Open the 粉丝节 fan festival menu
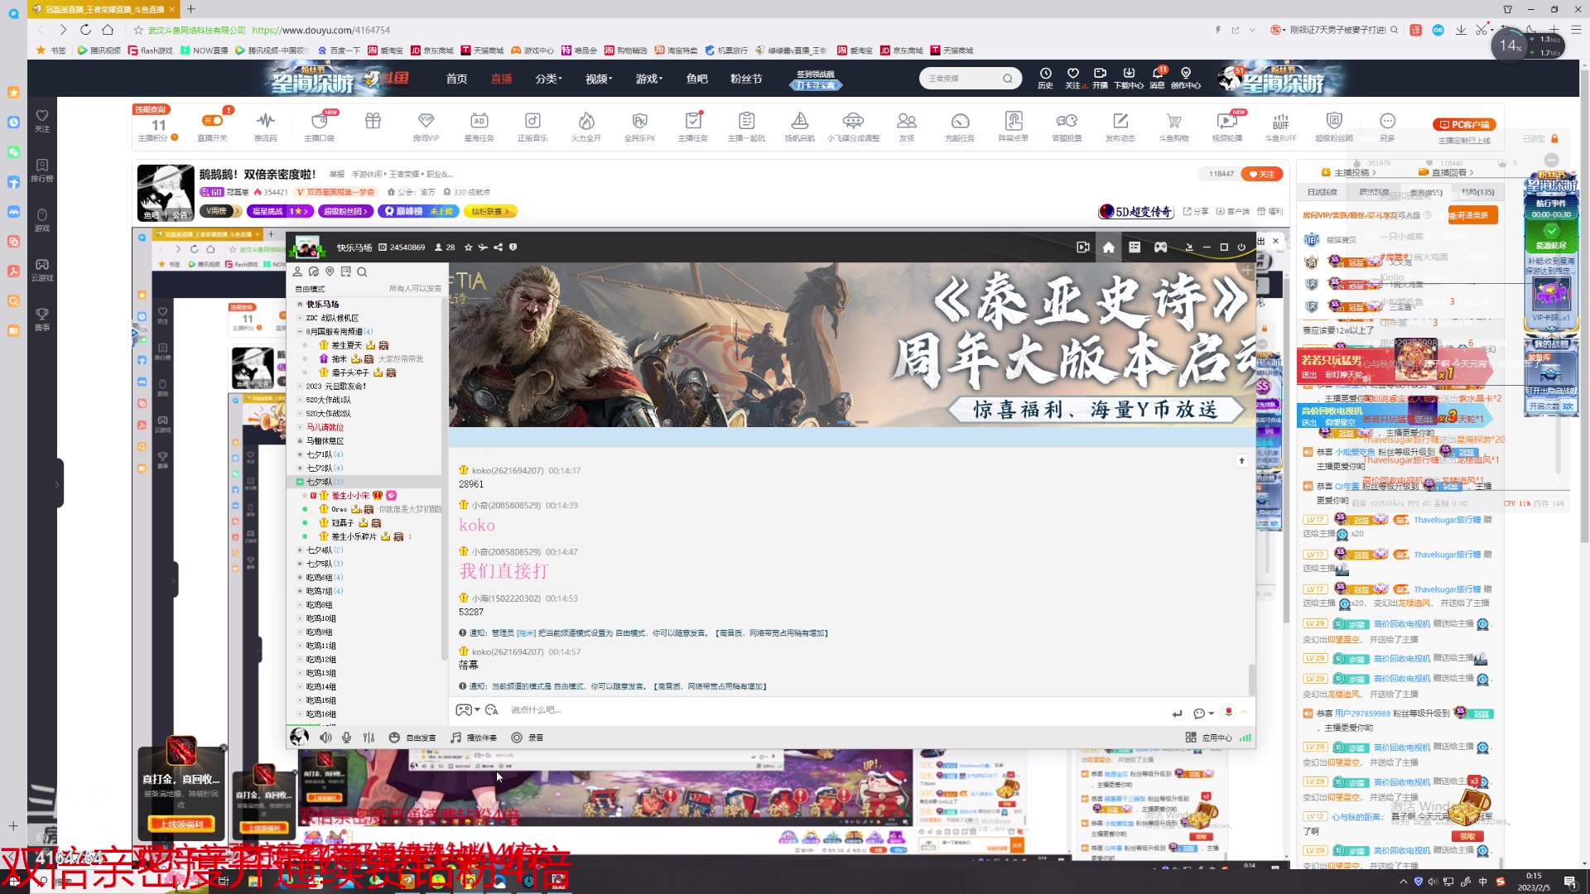Viewport: 1590px width, 894px height. coord(746,79)
